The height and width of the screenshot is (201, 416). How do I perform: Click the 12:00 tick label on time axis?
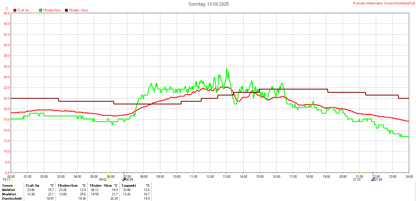click(210, 177)
